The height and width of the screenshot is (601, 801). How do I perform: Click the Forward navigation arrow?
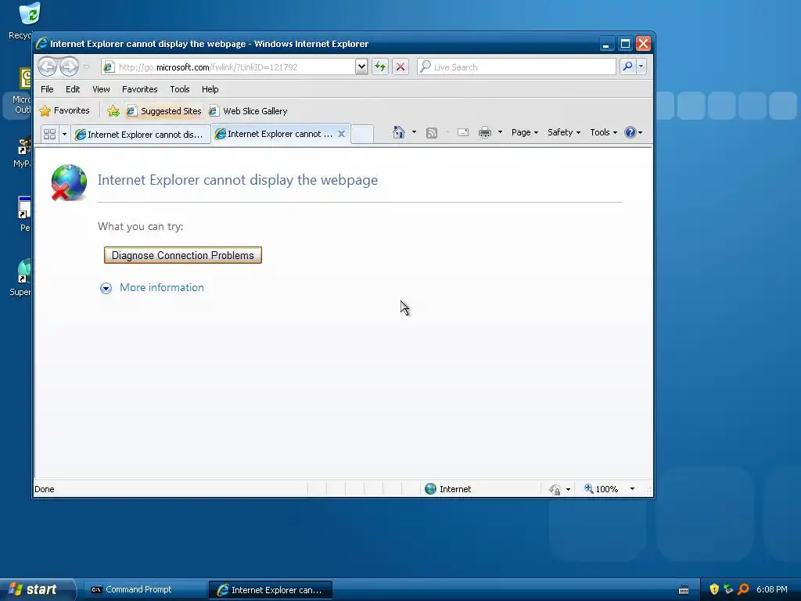click(69, 67)
